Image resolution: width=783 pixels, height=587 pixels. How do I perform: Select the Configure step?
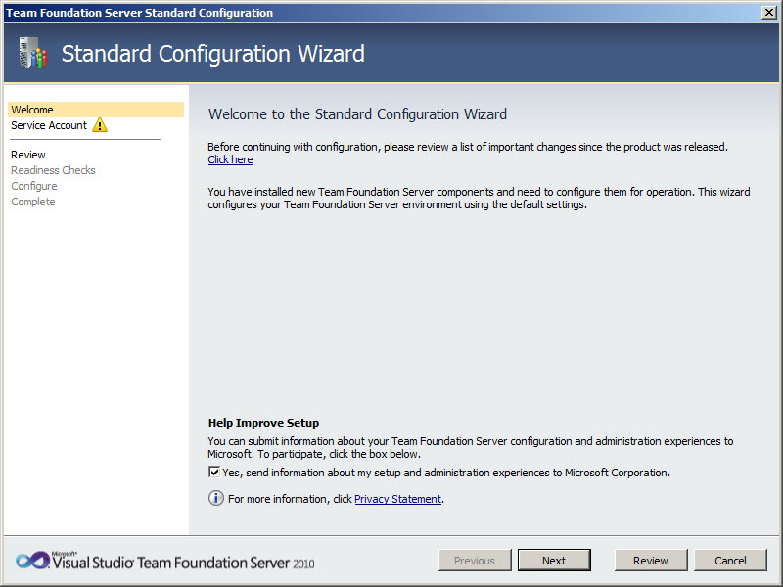[34, 186]
